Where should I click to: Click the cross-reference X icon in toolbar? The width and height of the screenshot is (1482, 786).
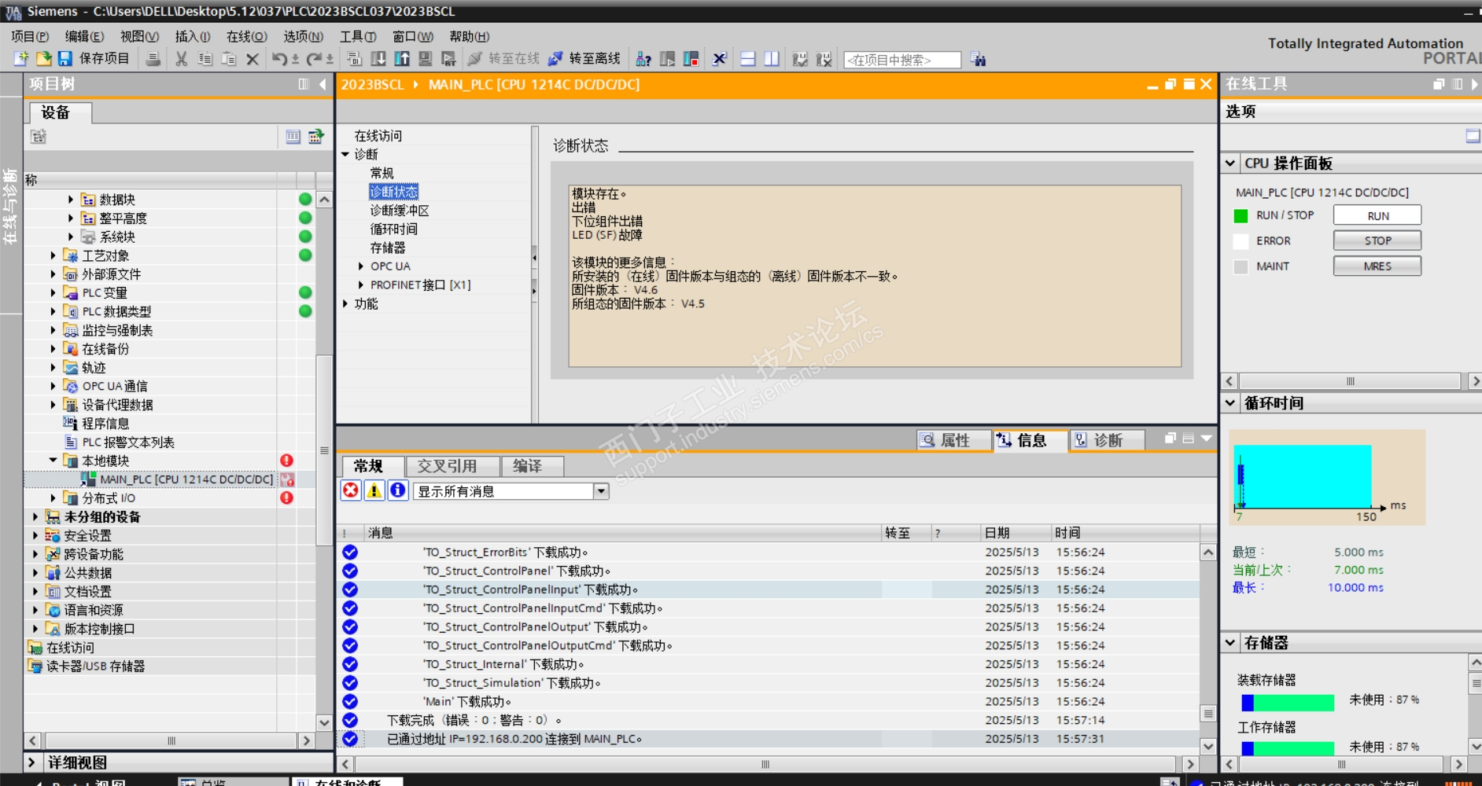[x=719, y=59]
